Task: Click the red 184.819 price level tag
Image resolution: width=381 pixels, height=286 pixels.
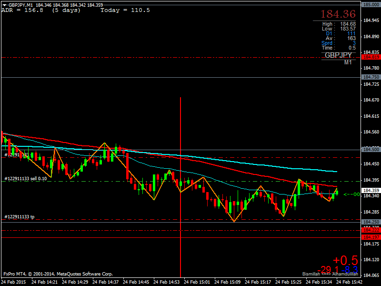Action: (371, 57)
